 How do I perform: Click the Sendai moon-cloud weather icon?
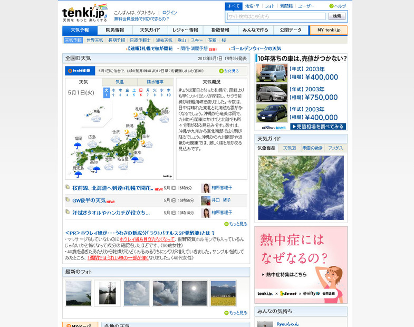coord(147,143)
